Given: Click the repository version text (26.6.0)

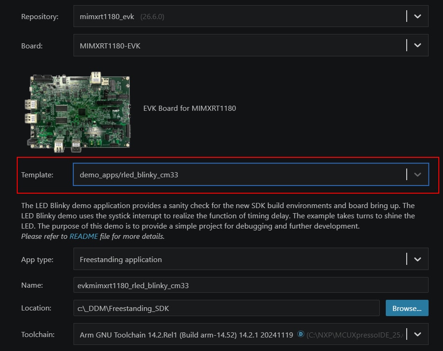Looking at the screenshot, I should (152, 17).
